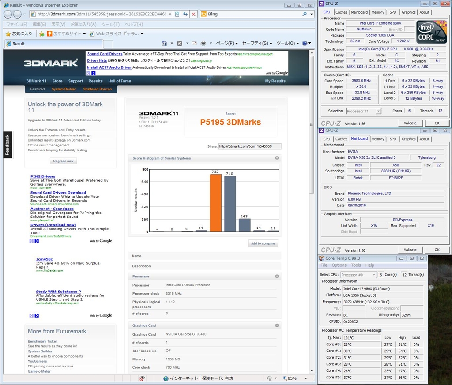The height and width of the screenshot is (385, 452).
Task: Open Options menu in Core Temp
Action: click(x=339, y=265)
